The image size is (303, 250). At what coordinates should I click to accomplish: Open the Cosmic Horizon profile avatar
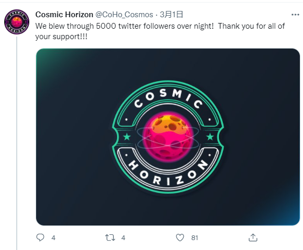pyautogui.click(x=17, y=22)
